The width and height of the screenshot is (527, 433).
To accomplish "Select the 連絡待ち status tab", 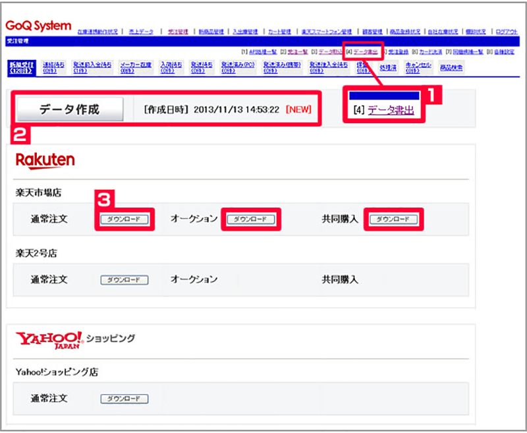I will coord(53,68).
